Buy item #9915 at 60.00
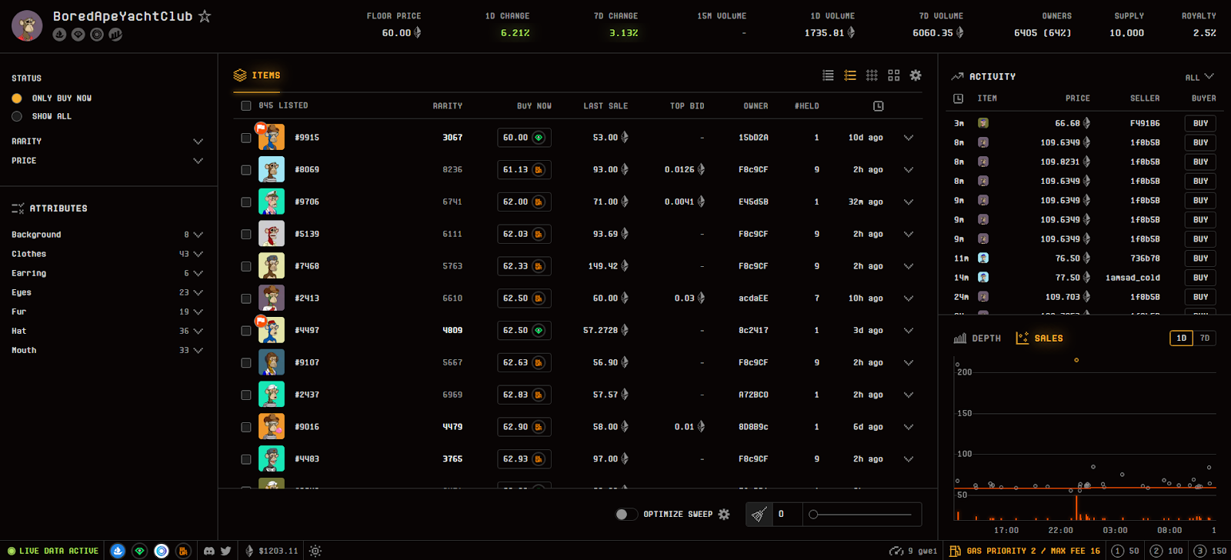The height and width of the screenshot is (560, 1231). click(x=524, y=138)
